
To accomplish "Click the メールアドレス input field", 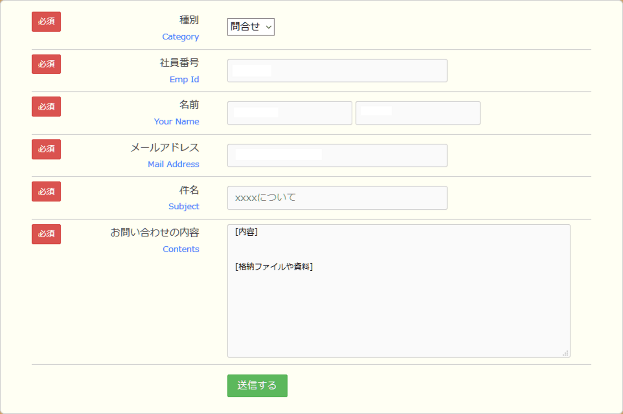I will pos(337,156).
